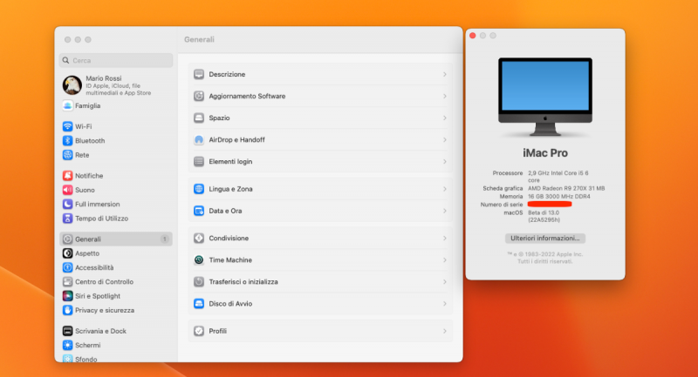The width and height of the screenshot is (698, 377).
Task: Expand the Spazio chevron
Action: tap(445, 118)
